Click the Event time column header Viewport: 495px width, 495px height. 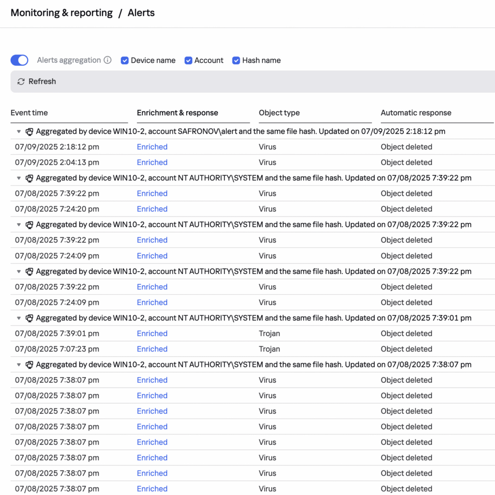29,113
